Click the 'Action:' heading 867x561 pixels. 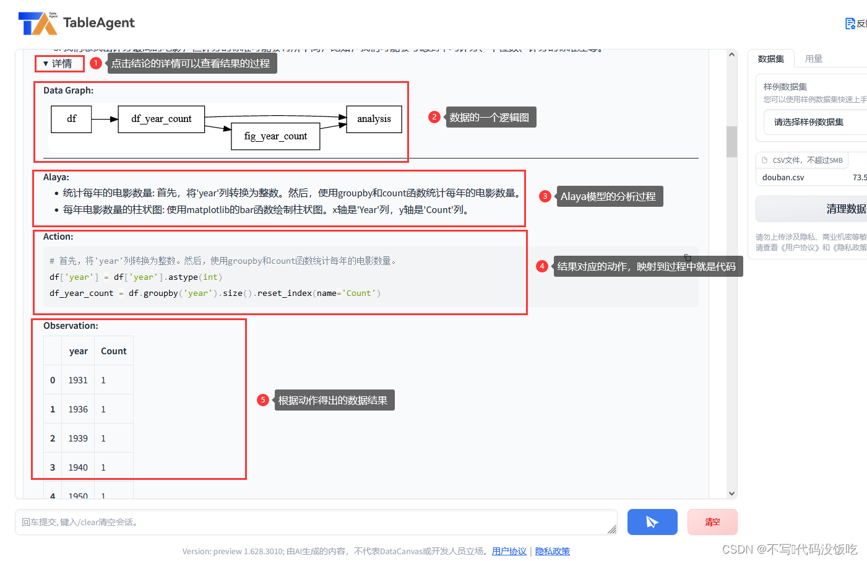pyautogui.click(x=58, y=237)
